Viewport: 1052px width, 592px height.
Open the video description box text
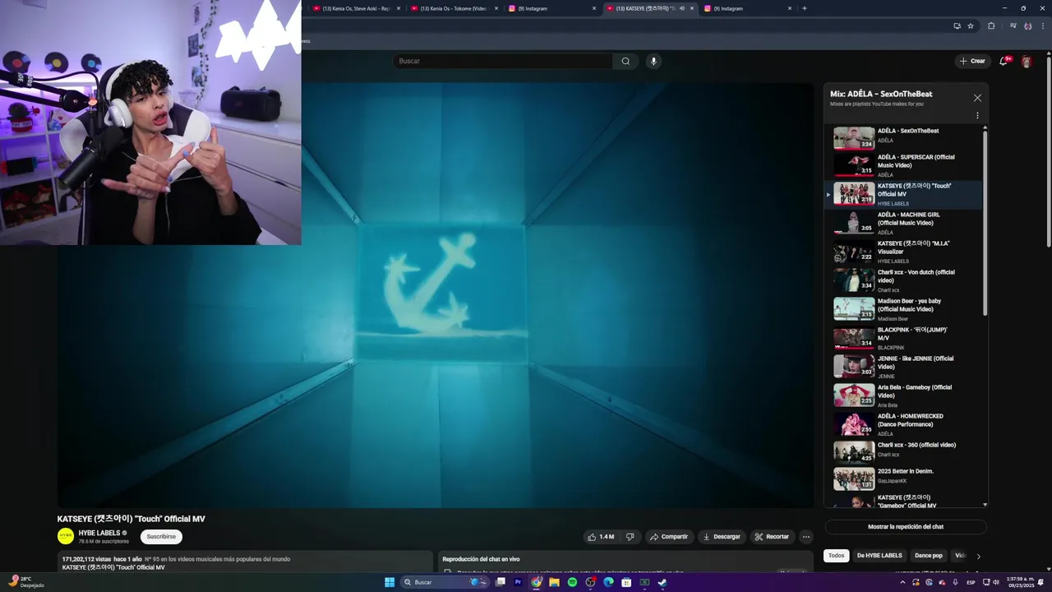[x=245, y=563]
